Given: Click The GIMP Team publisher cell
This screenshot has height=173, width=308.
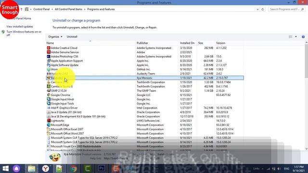Looking at the screenshot, I should 146,91.
